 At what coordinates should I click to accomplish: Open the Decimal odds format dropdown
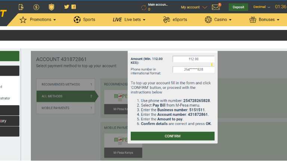point(262,7)
